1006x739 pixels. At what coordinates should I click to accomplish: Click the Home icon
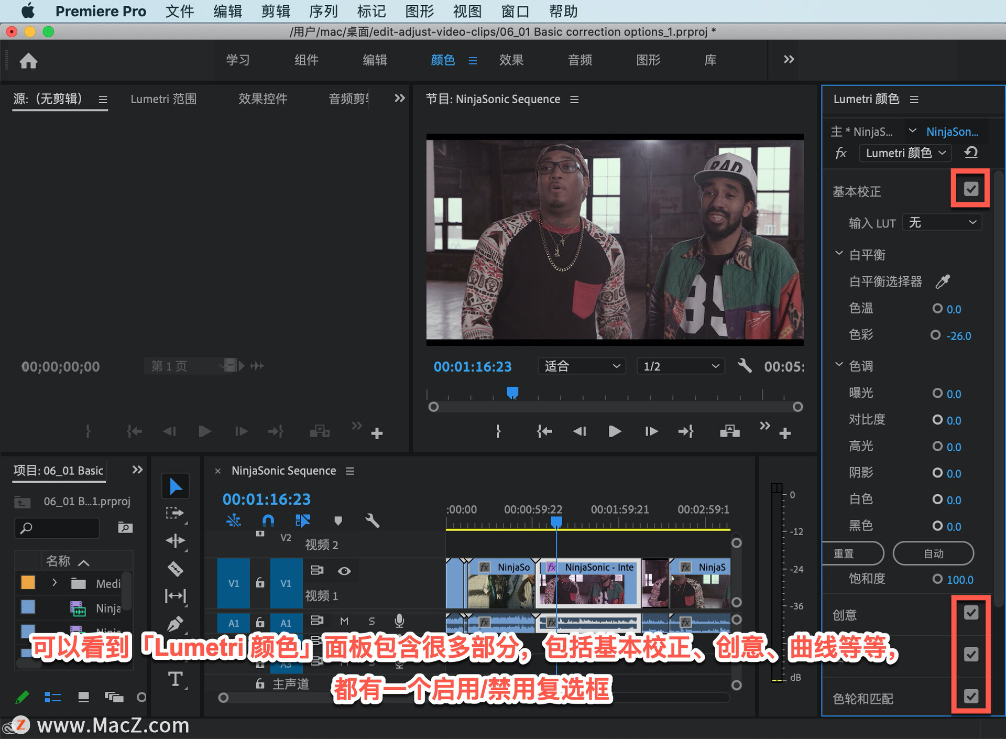[28, 61]
